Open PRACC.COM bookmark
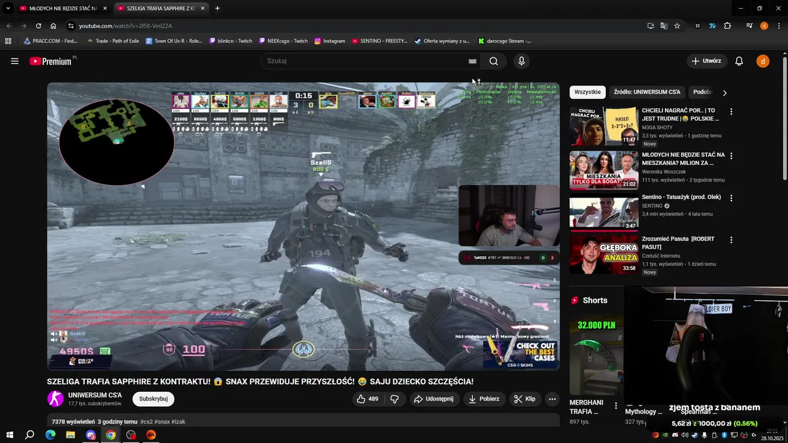This screenshot has height=443, width=788. (x=50, y=41)
